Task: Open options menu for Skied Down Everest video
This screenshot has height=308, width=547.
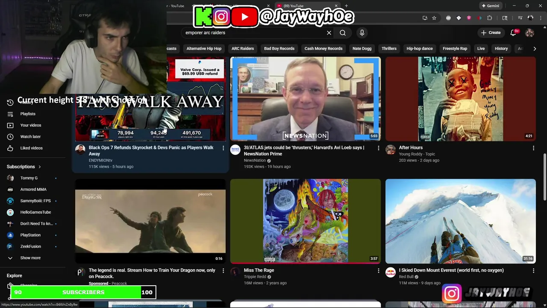Action: point(533,270)
